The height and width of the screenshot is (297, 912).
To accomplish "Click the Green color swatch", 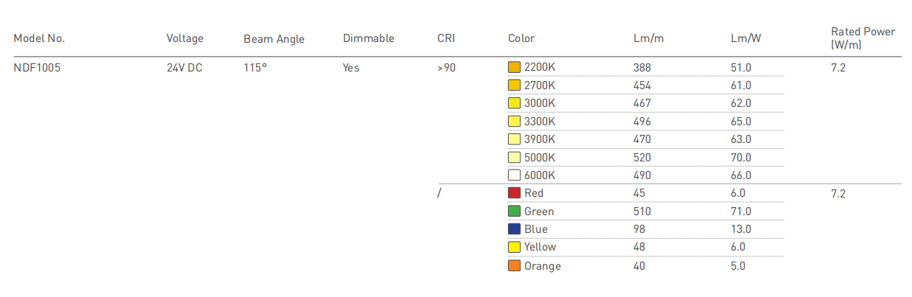I will (x=515, y=212).
